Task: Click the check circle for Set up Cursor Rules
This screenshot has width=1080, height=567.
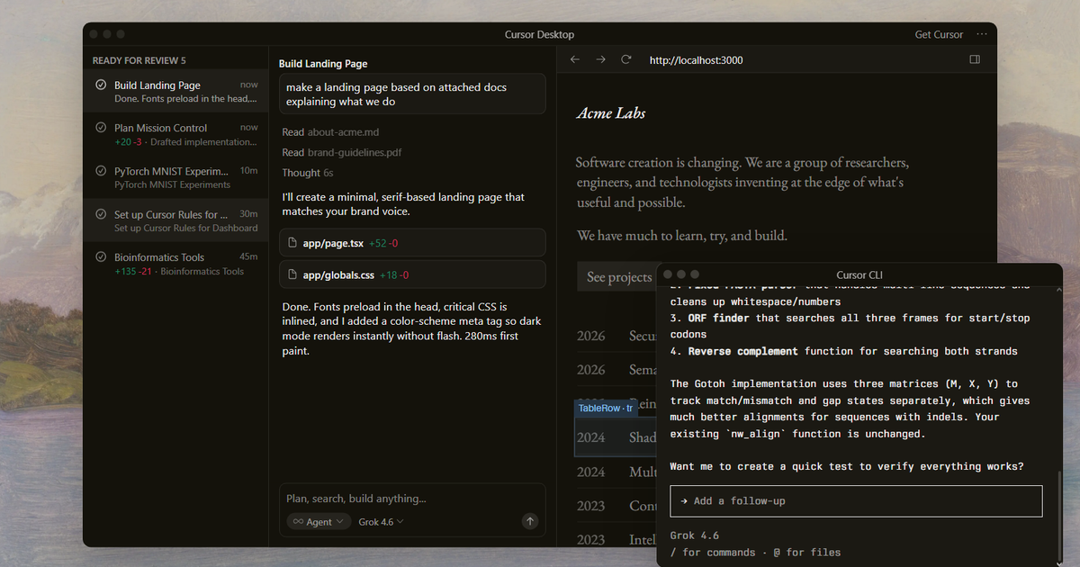Action: click(101, 214)
